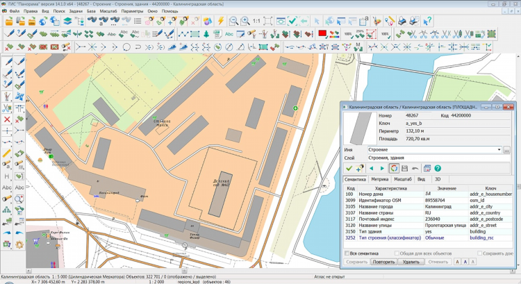Viewport: 521px width, 284px height.
Task: Open the Помощь menu
Action: [x=169, y=11]
